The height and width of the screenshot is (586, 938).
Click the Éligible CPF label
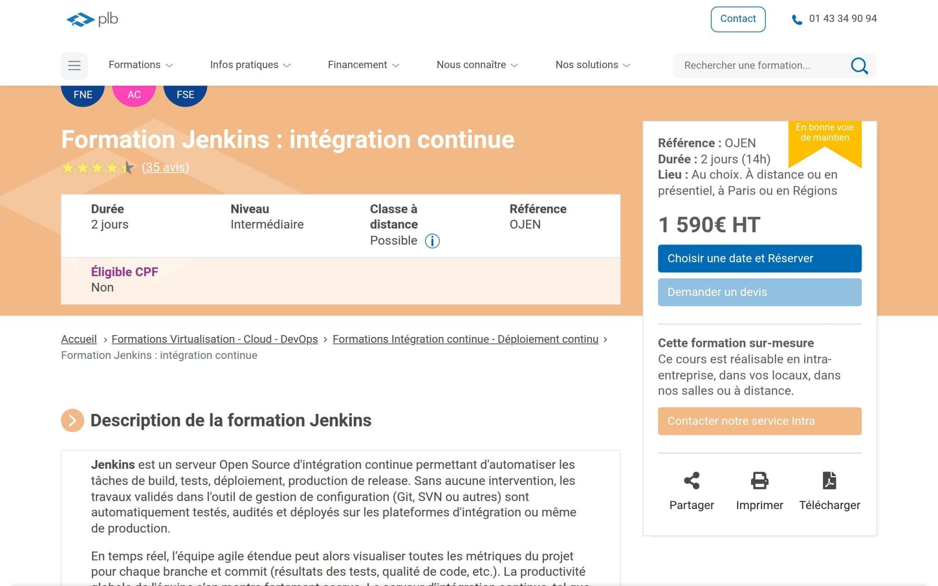(125, 272)
